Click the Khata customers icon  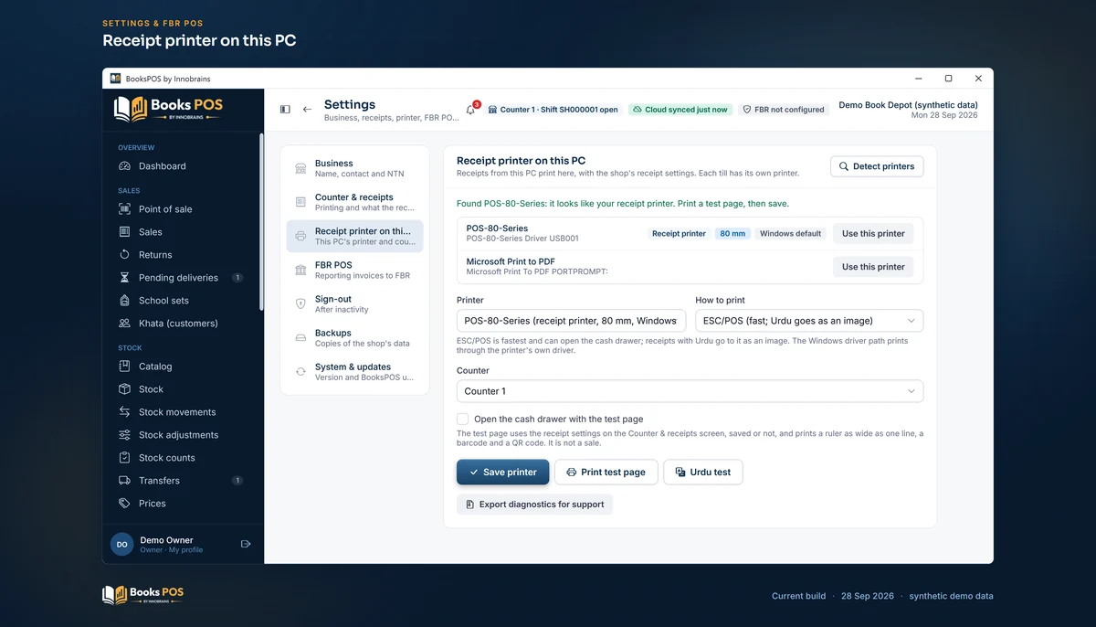point(124,324)
